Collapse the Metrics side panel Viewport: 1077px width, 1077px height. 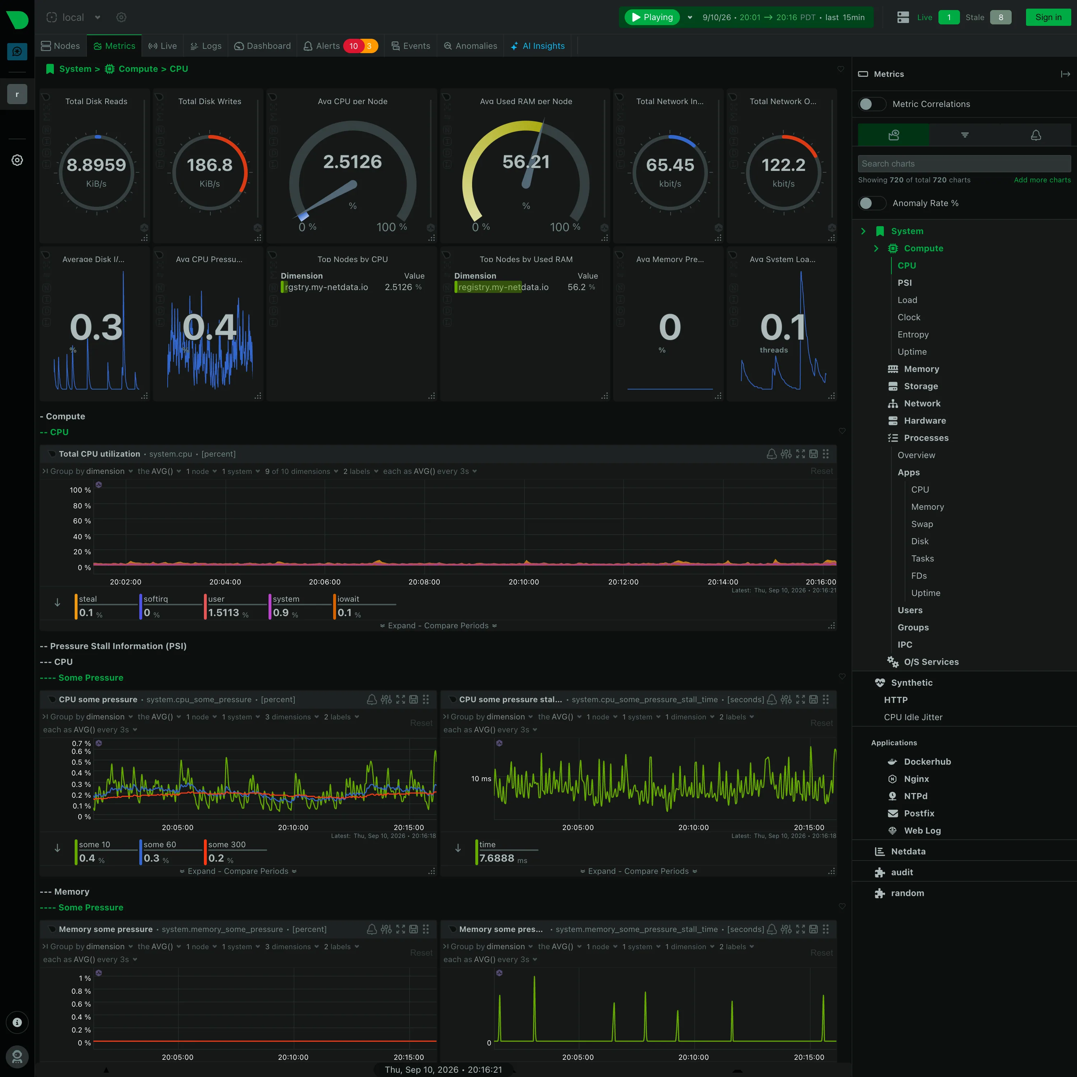pyautogui.click(x=1065, y=74)
